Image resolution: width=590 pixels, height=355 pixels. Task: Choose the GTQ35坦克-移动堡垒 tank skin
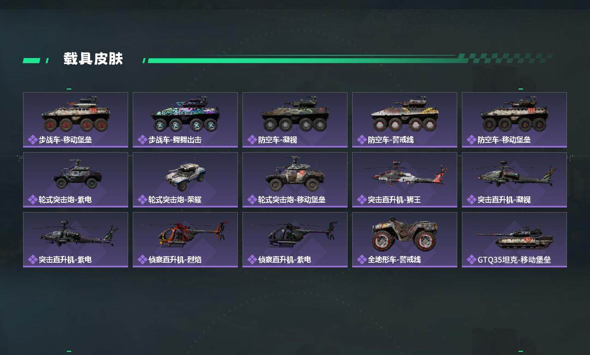point(514,240)
